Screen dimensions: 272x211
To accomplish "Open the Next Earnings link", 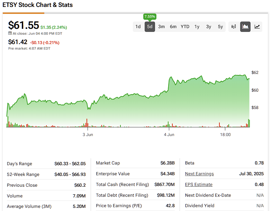I will click(199, 174).
